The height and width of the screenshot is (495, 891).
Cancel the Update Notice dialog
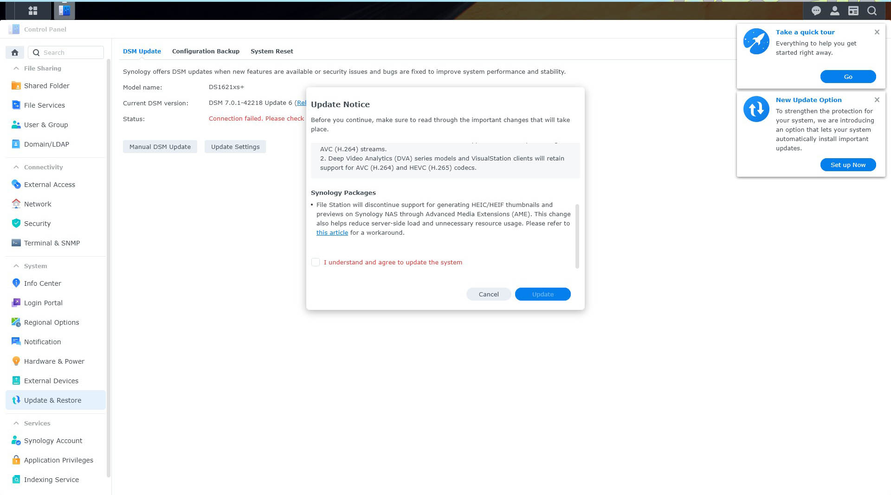[489, 294]
